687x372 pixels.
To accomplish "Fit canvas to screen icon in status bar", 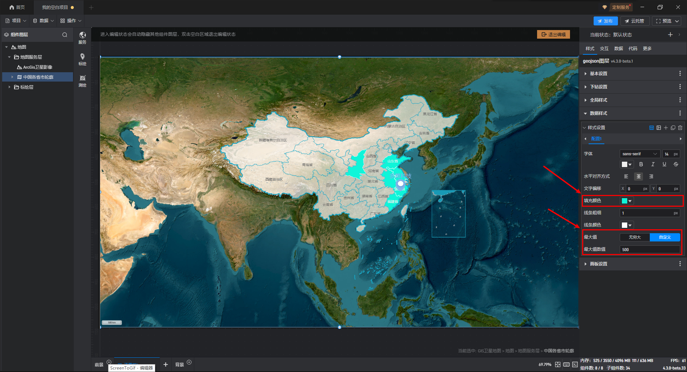I will pyautogui.click(x=558, y=364).
